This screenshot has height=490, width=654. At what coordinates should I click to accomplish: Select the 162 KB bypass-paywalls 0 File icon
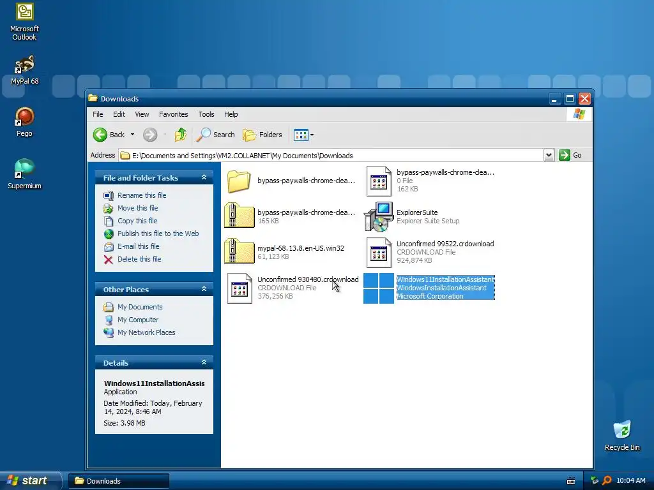click(379, 181)
